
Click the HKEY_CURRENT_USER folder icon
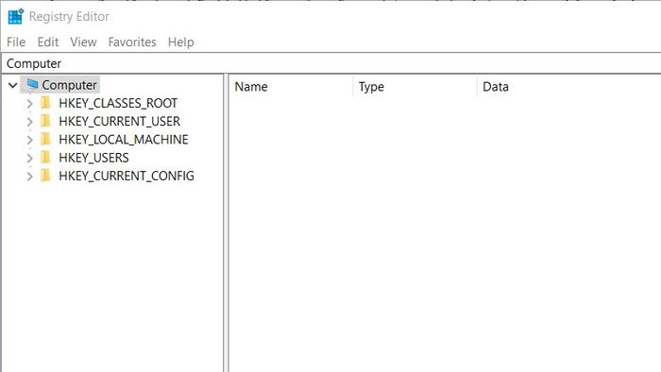click(x=45, y=121)
